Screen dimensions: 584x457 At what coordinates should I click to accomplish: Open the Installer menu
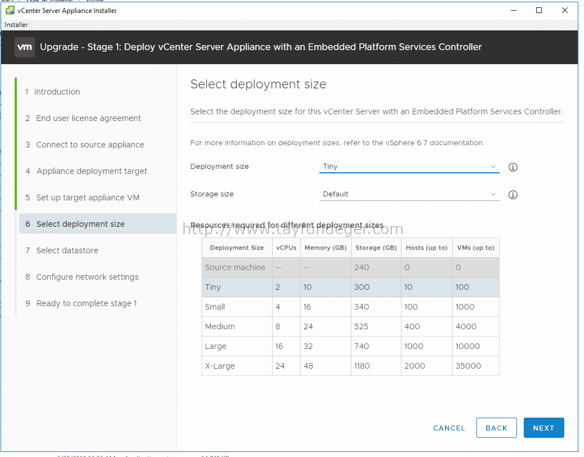tap(16, 25)
